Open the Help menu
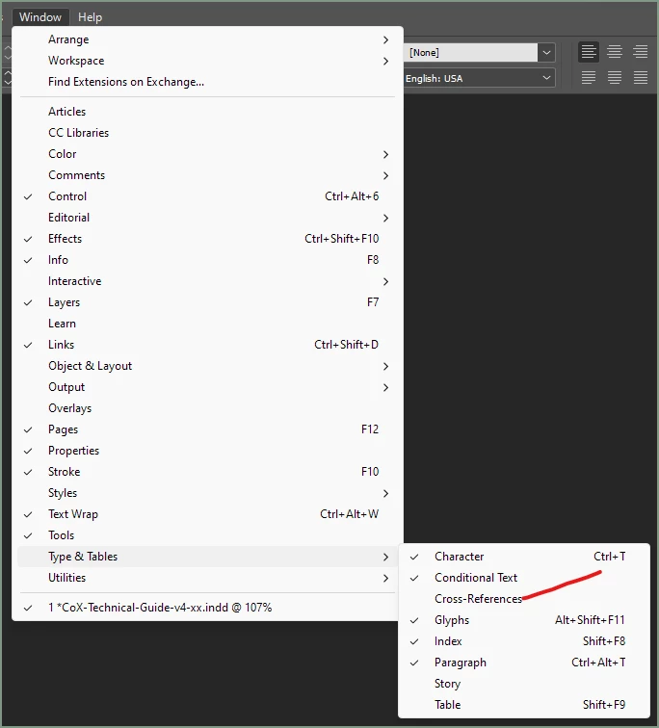Image resolution: width=659 pixels, height=728 pixels. point(90,17)
